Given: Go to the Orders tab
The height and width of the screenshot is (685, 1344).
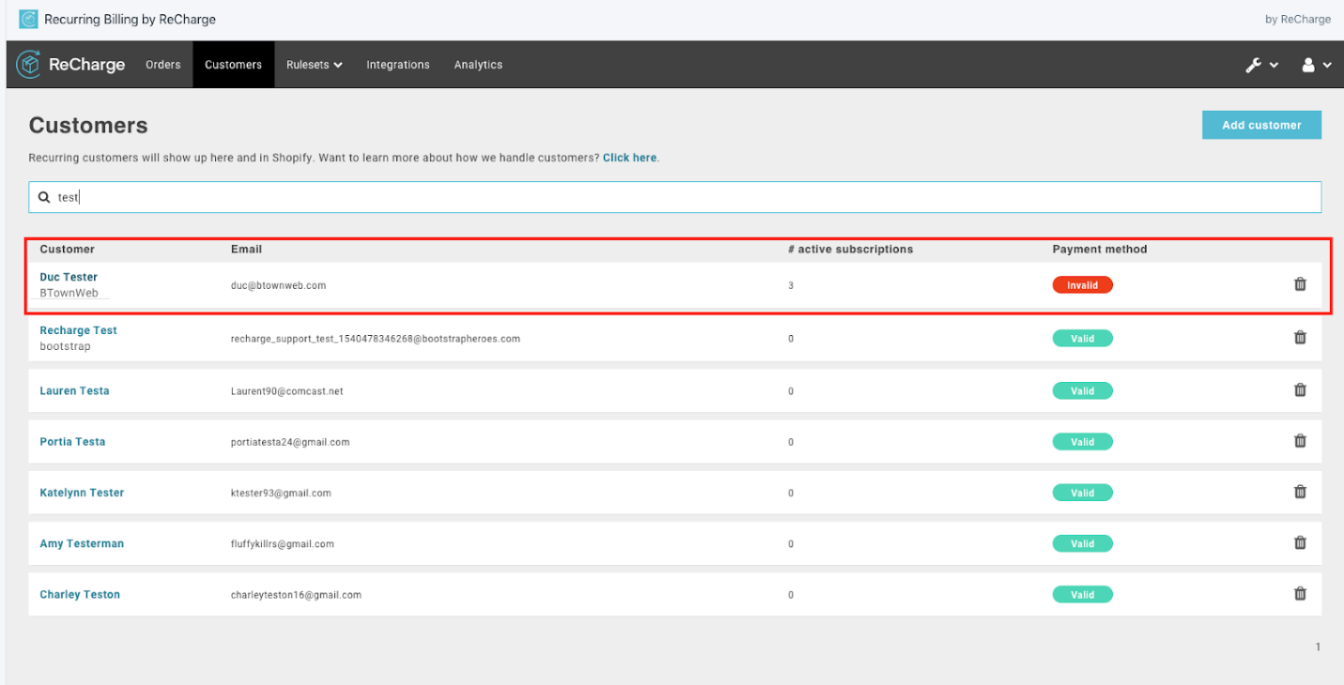Looking at the screenshot, I should coord(163,65).
